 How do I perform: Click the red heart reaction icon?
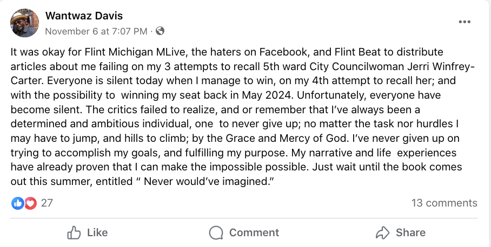point(30,203)
